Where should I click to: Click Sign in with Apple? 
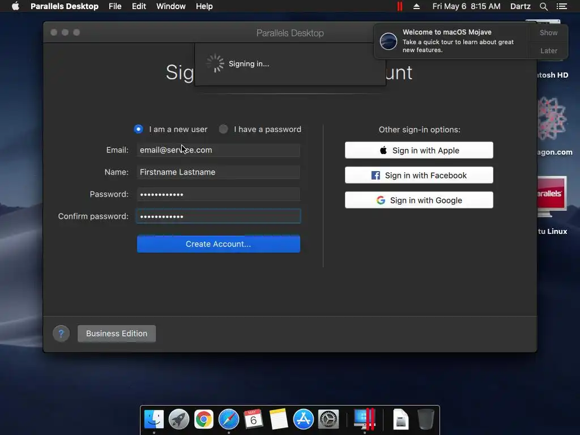click(419, 150)
